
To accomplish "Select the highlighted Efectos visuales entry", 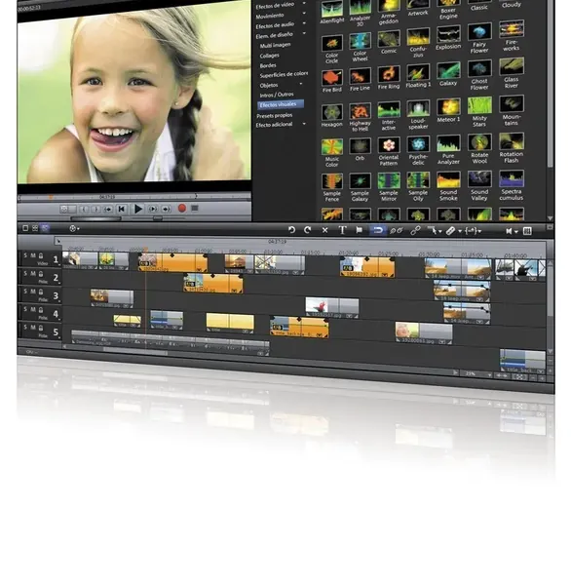I will click(x=281, y=104).
